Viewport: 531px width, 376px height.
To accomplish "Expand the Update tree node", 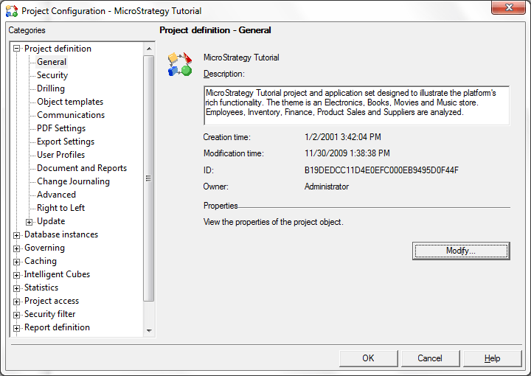I will [29, 222].
